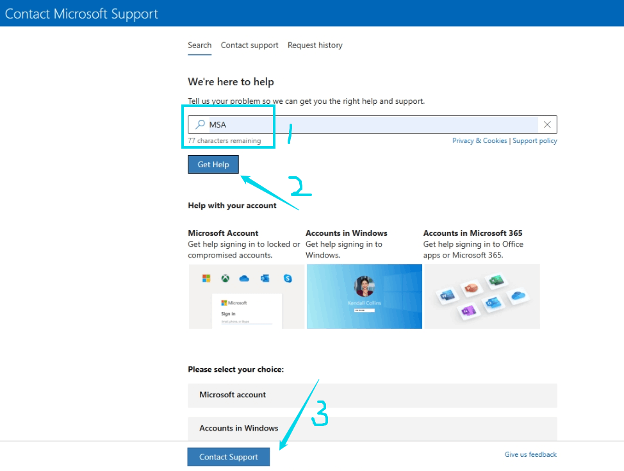Click the Give us feedback link
This screenshot has width=624, height=471.
pyautogui.click(x=530, y=454)
